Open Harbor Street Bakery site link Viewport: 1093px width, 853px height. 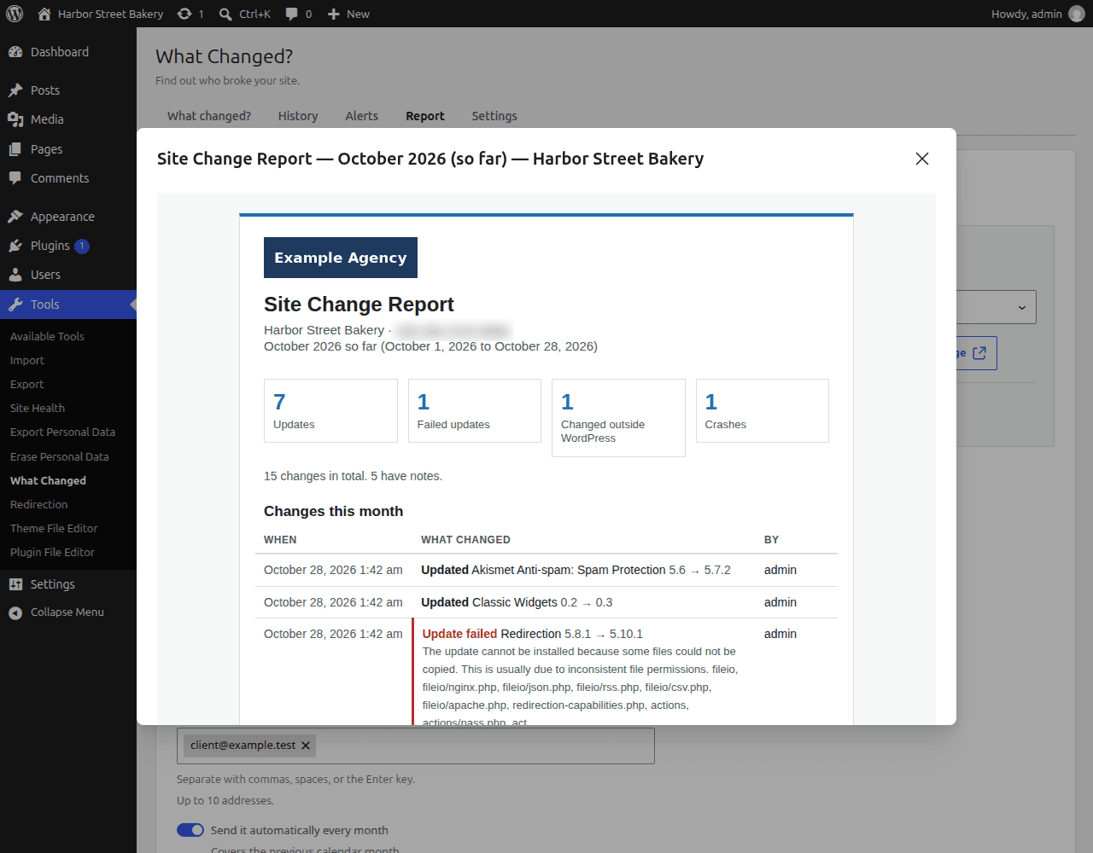(x=101, y=14)
